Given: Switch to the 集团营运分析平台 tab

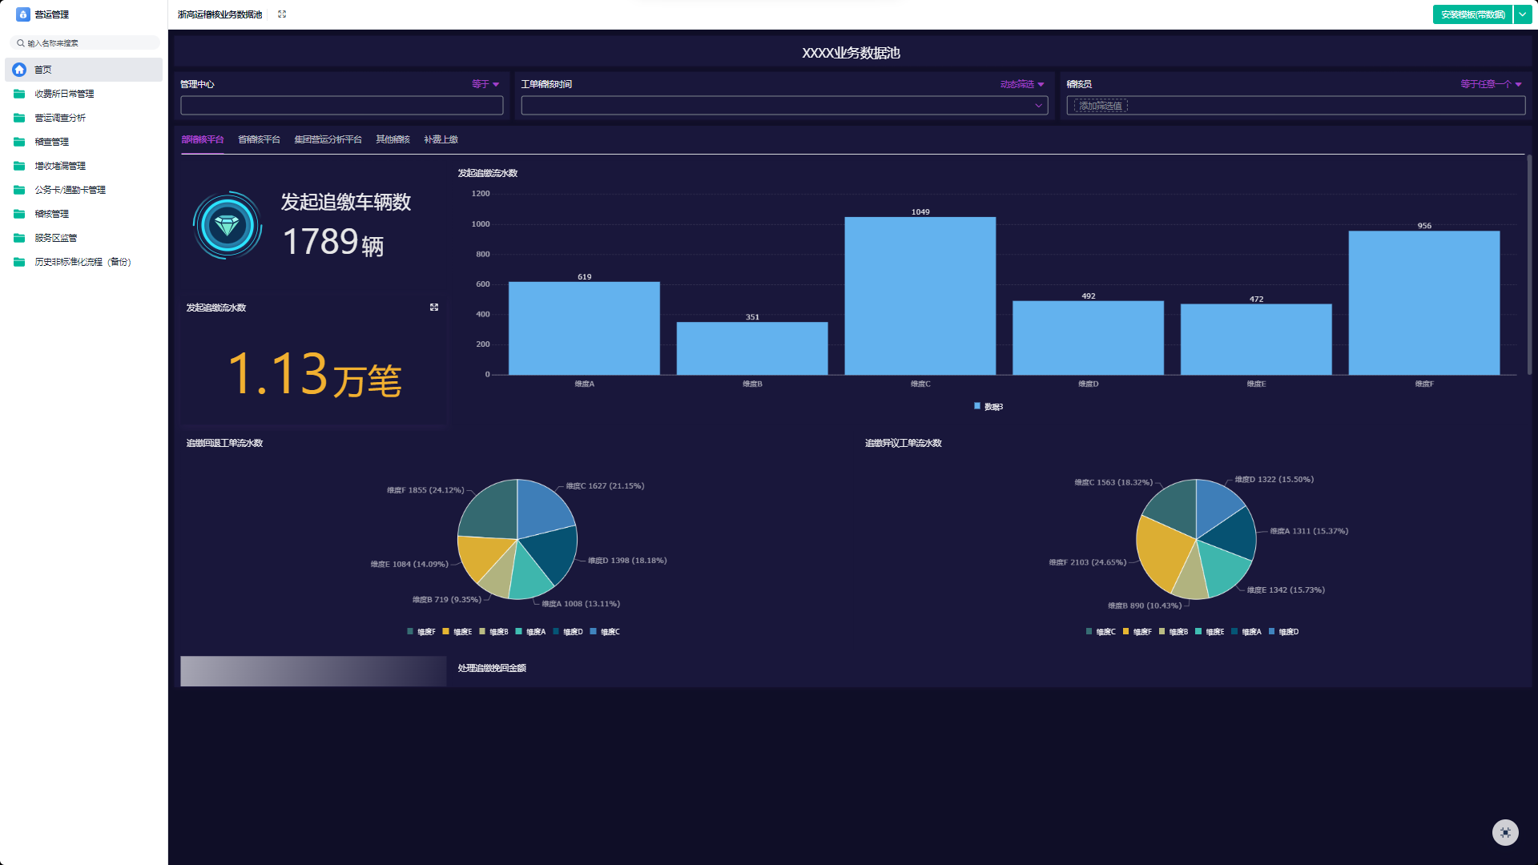Looking at the screenshot, I should point(328,139).
